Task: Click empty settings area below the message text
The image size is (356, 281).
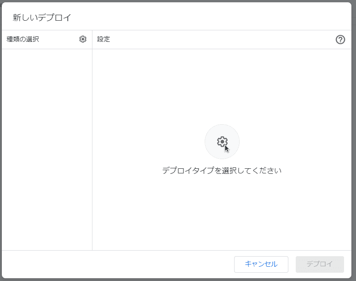Action: coord(222,212)
